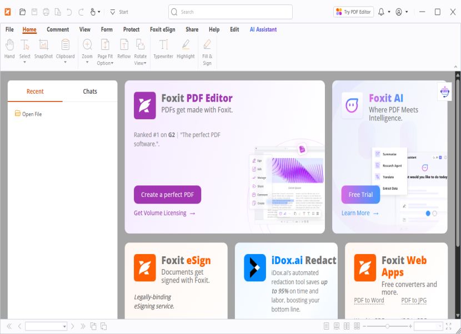Go to previous page arrow
This screenshot has width=461, height=334.
click(19, 326)
